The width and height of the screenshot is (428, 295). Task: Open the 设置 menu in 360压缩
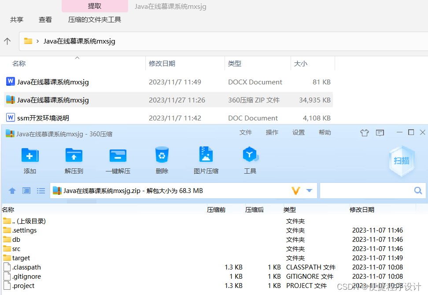coord(299,132)
